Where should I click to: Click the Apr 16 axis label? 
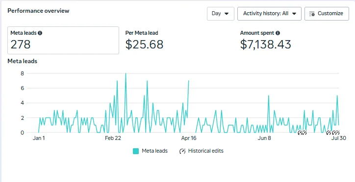pyautogui.click(x=189, y=138)
